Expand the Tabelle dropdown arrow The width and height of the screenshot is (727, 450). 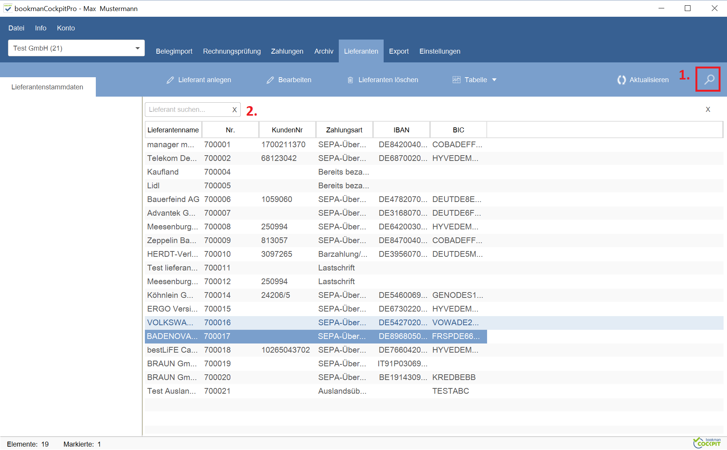pos(494,80)
